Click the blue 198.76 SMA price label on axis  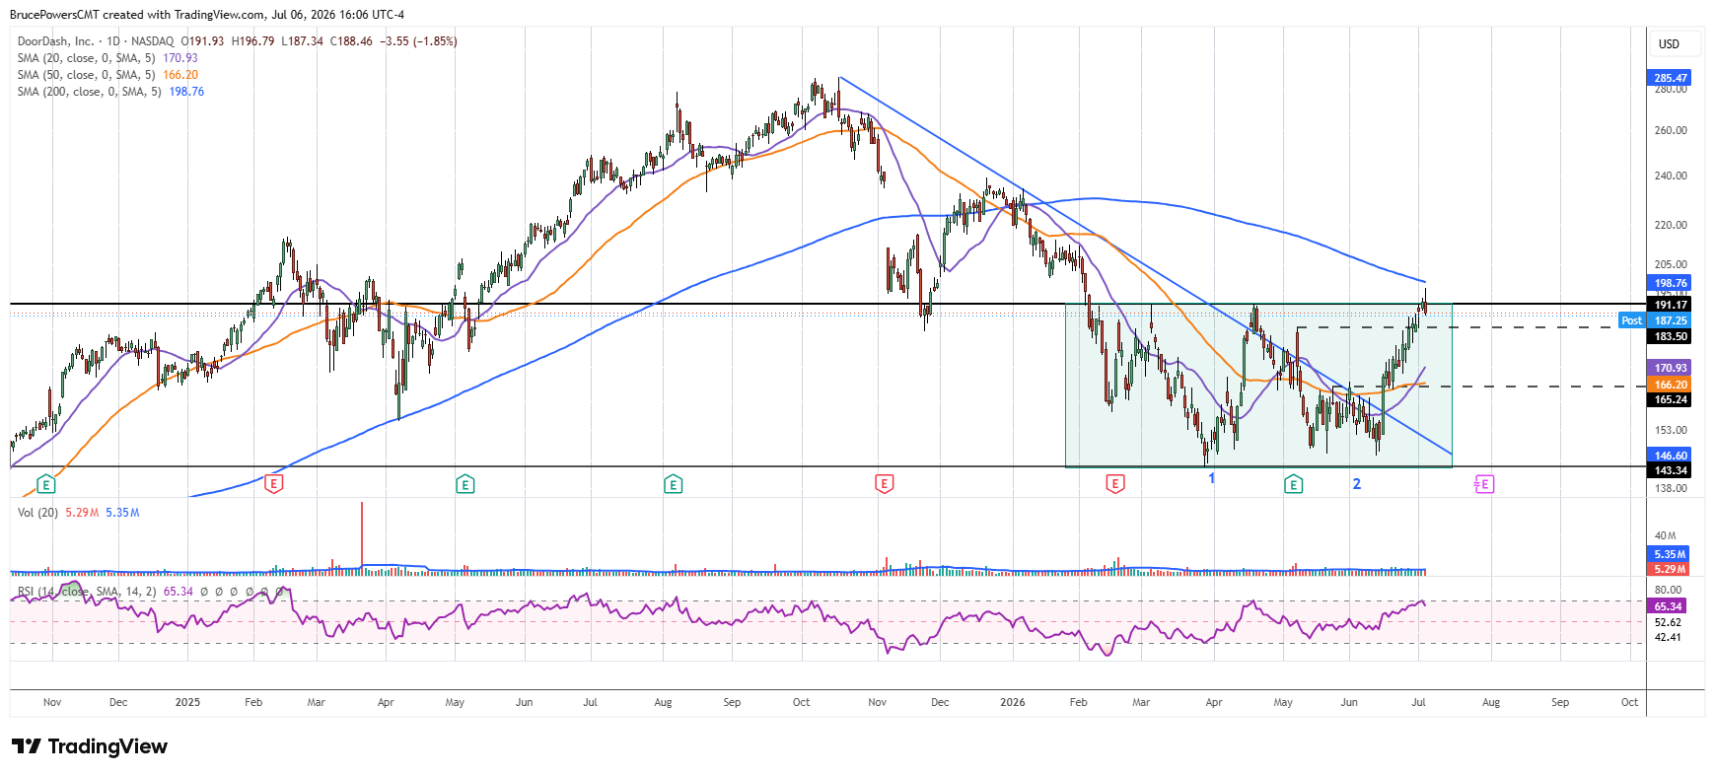coord(1670,283)
